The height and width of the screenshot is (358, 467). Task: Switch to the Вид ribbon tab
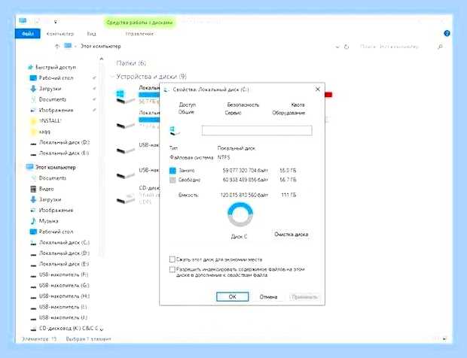pos(91,34)
